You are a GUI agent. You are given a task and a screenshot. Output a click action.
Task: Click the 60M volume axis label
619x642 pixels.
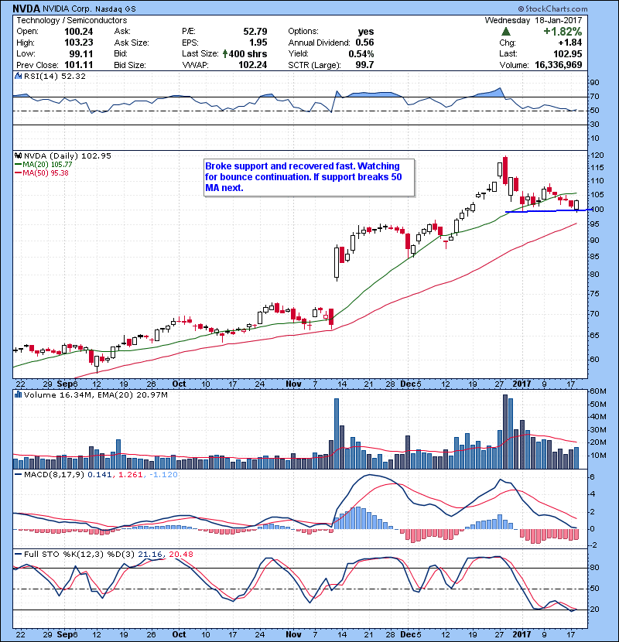point(597,391)
